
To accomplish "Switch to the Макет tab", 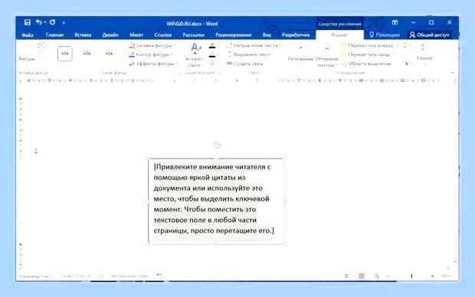I will click(136, 35).
